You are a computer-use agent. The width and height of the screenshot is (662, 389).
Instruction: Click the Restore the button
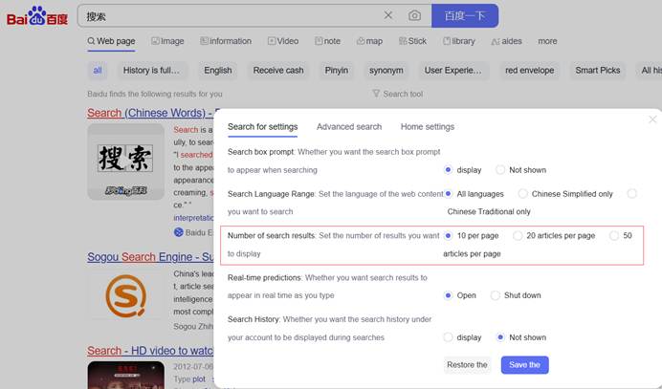point(468,365)
